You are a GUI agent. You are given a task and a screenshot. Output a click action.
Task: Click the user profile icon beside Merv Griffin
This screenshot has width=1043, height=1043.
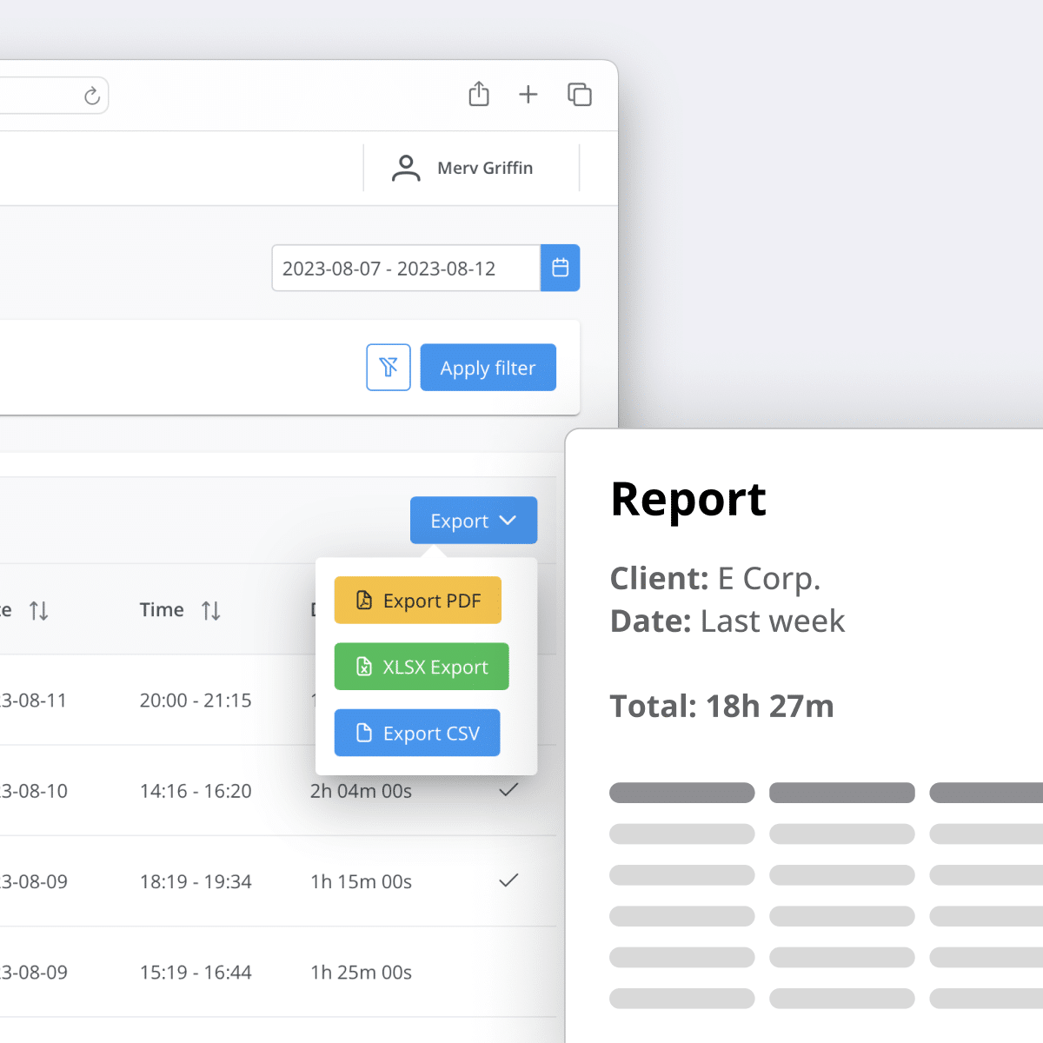click(x=405, y=167)
